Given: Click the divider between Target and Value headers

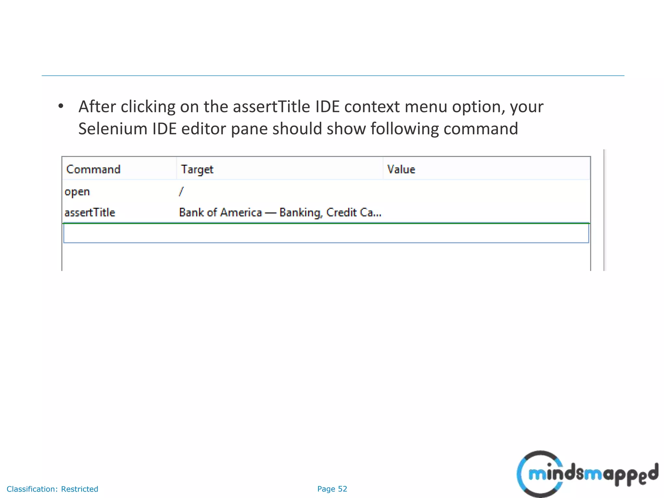Looking at the screenshot, I should 383,169.
